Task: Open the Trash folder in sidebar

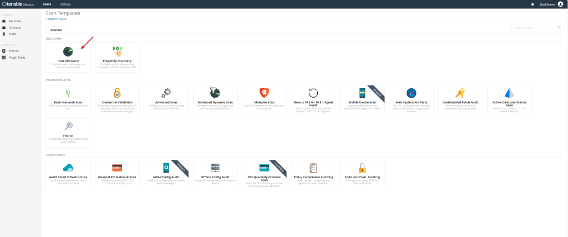Action: click(x=12, y=34)
